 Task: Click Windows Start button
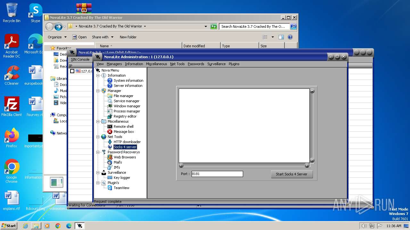point(9,226)
